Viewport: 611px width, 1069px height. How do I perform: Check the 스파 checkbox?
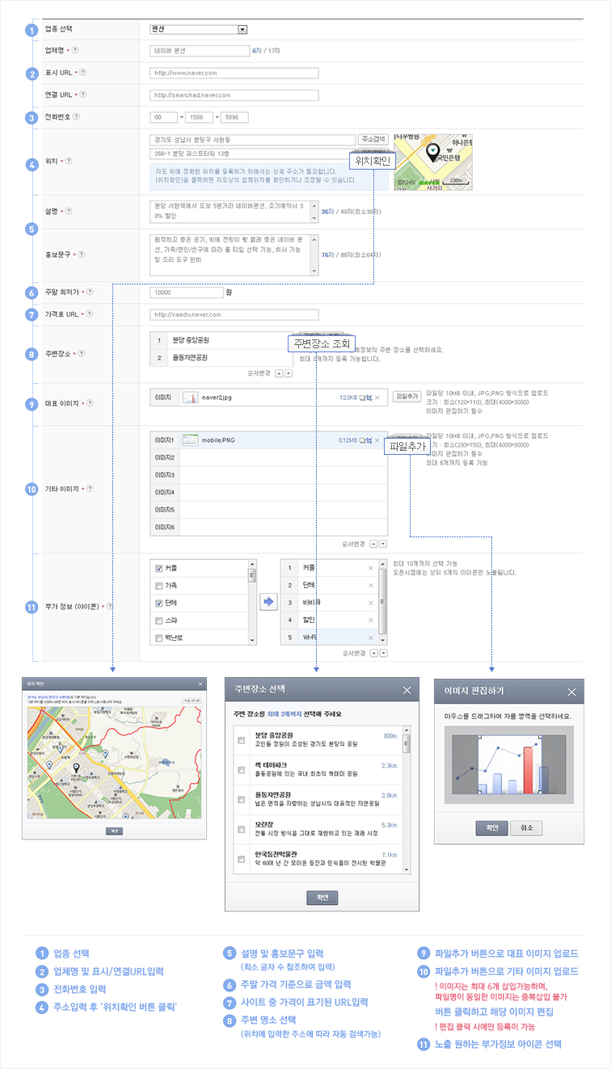tap(158, 621)
